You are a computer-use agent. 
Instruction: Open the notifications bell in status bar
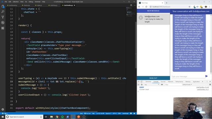[134, 113]
